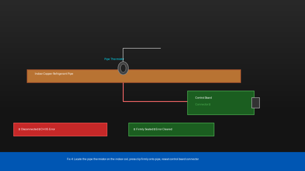Image resolution: width=305 pixels, height=171 pixels.
Task: Click the small glyph before "Disconnected" text
Action: (19, 129)
